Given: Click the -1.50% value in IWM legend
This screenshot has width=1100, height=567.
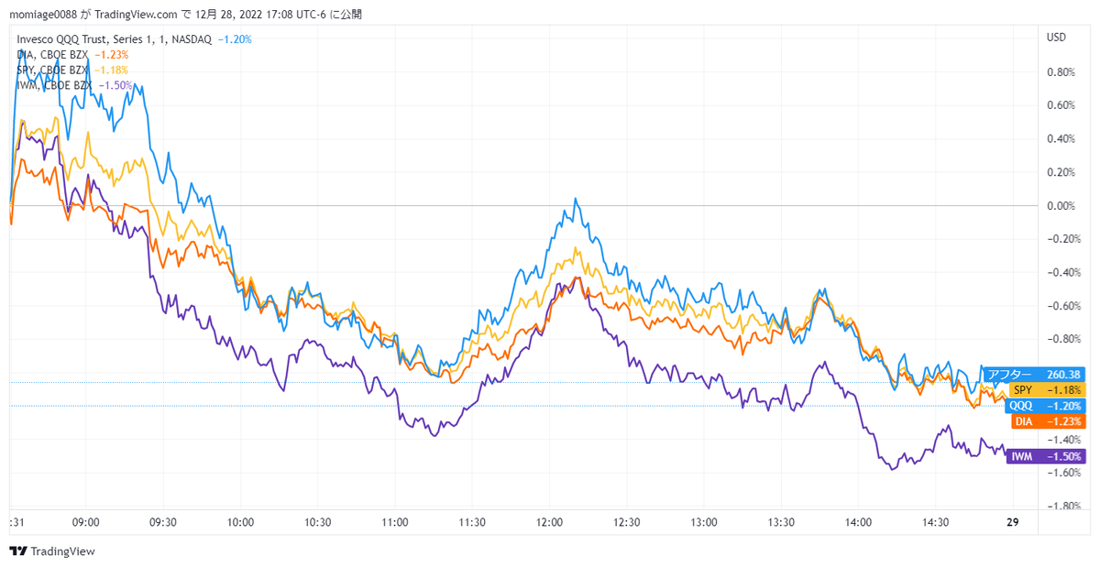Looking at the screenshot, I should [x=115, y=85].
